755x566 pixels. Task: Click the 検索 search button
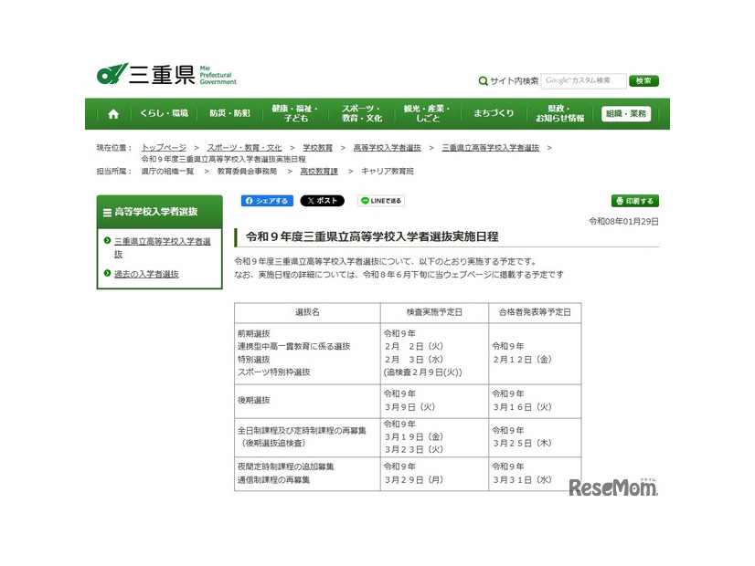643,80
